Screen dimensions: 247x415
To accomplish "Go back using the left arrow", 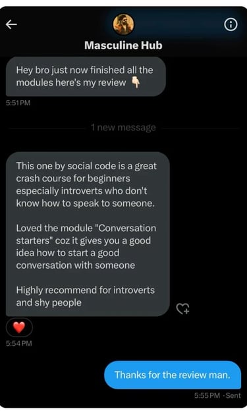I will 11,24.
